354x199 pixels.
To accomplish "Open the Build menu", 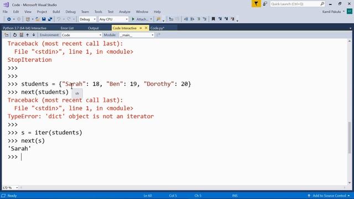I will [56, 12].
